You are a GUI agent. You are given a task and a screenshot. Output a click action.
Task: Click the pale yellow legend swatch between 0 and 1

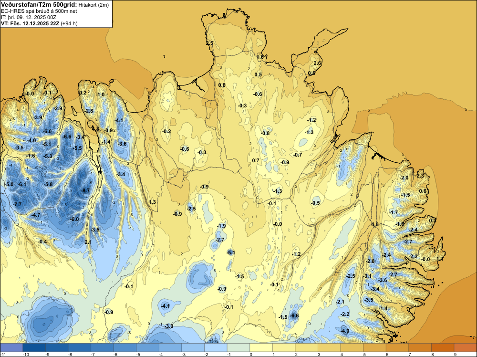pyautogui.click(x=261, y=347)
